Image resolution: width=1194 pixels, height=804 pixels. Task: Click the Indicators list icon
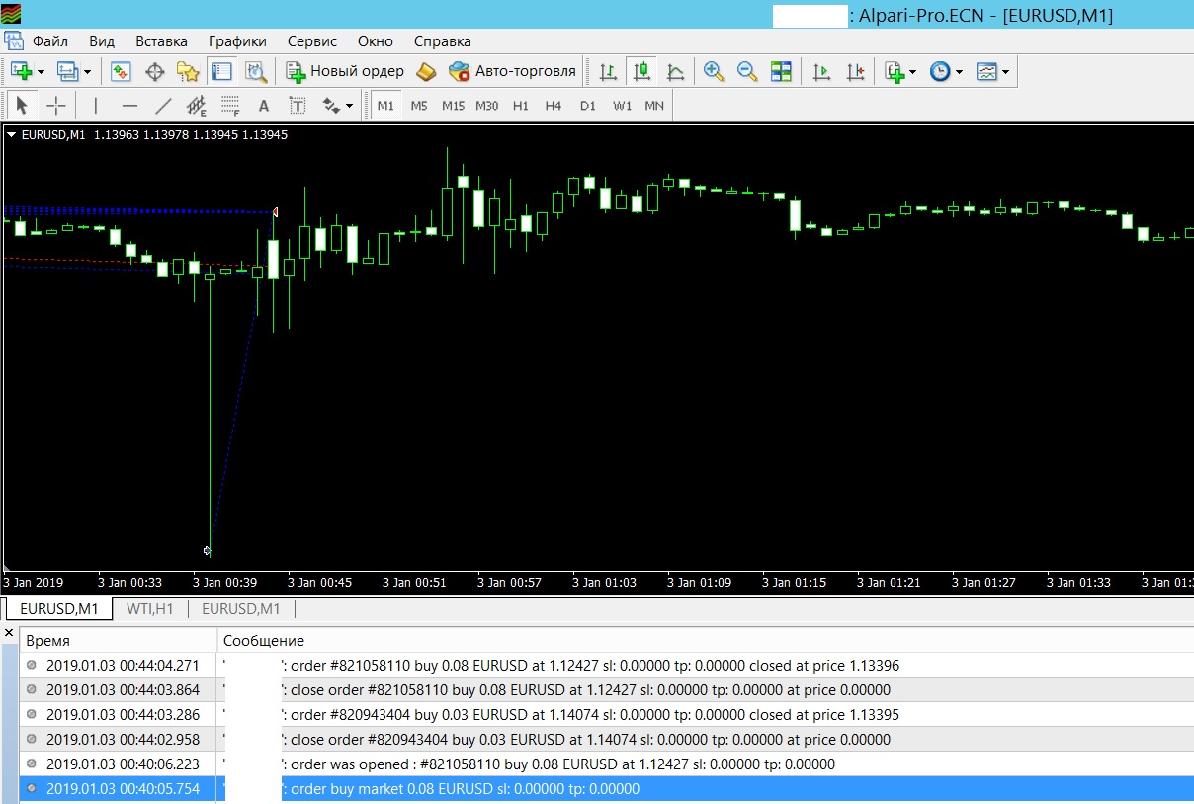pos(895,71)
